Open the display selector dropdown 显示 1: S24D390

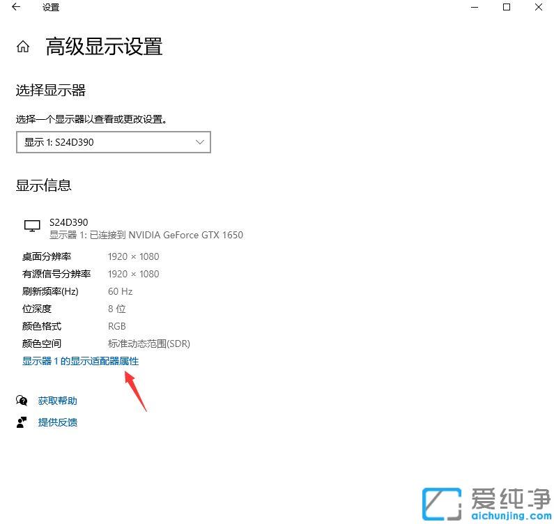114,142
